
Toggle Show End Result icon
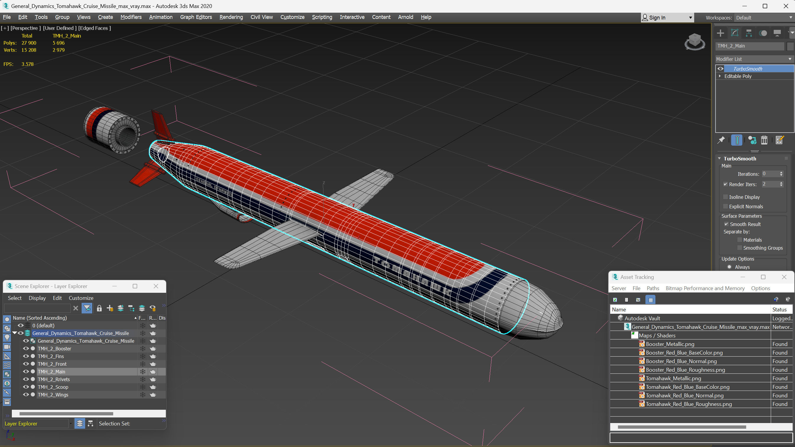[x=737, y=140]
